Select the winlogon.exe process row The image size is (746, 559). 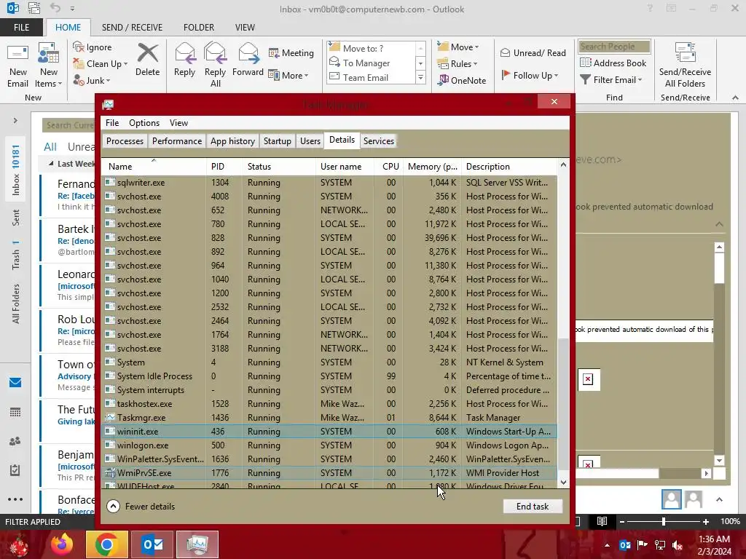click(329, 445)
